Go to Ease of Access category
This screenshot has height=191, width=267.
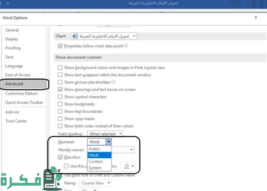18,75
